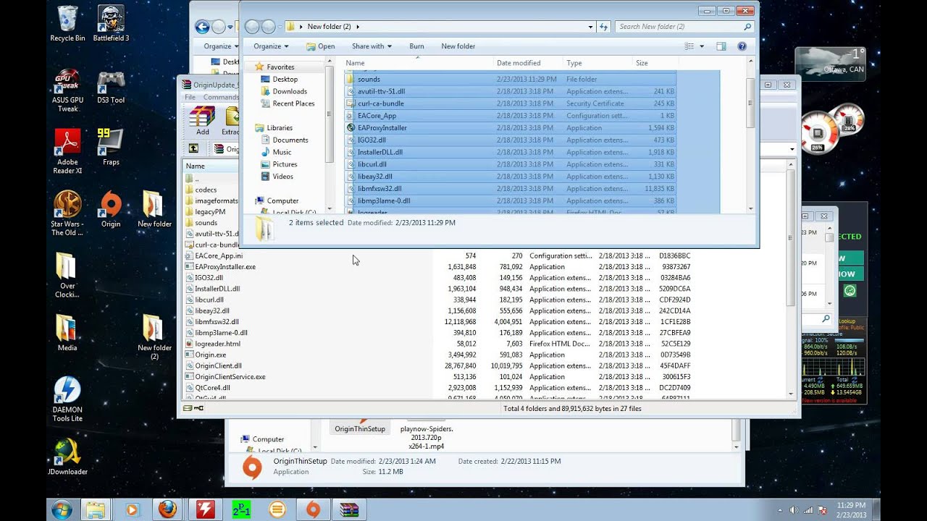Select Music library in sidebar
The image size is (927, 521).
[x=282, y=152]
